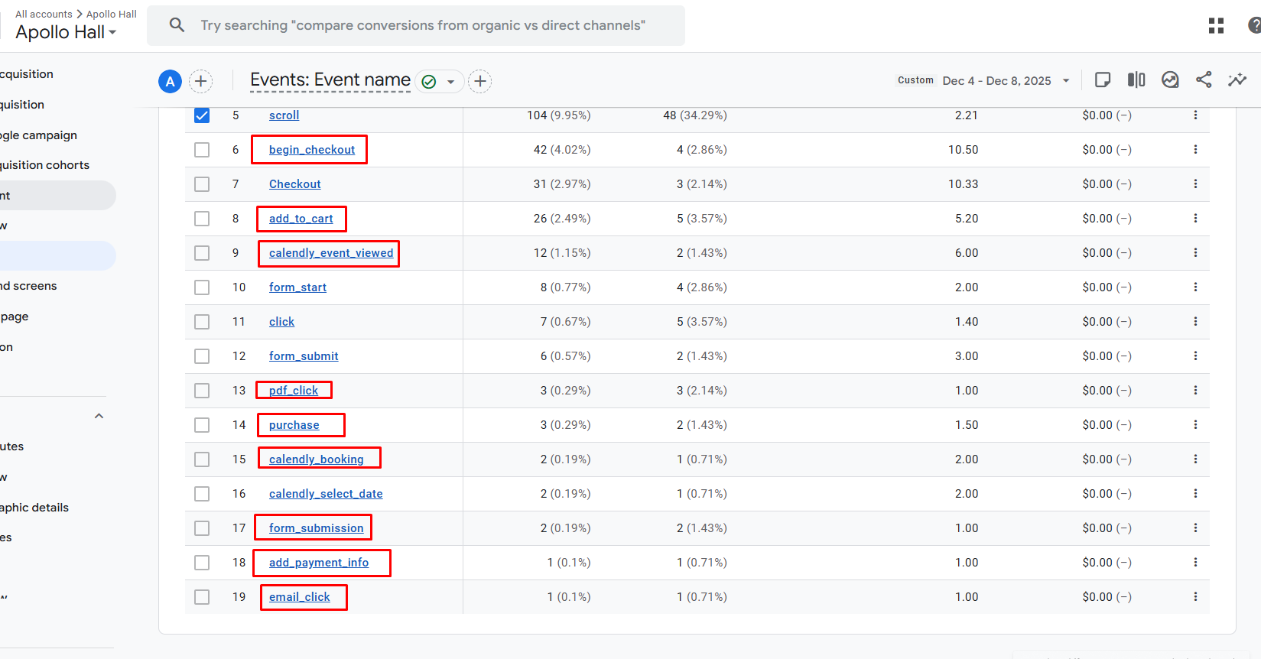The height and width of the screenshot is (659, 1261).
Task: Open the pdf_click event link
Action: click(294, 391)
